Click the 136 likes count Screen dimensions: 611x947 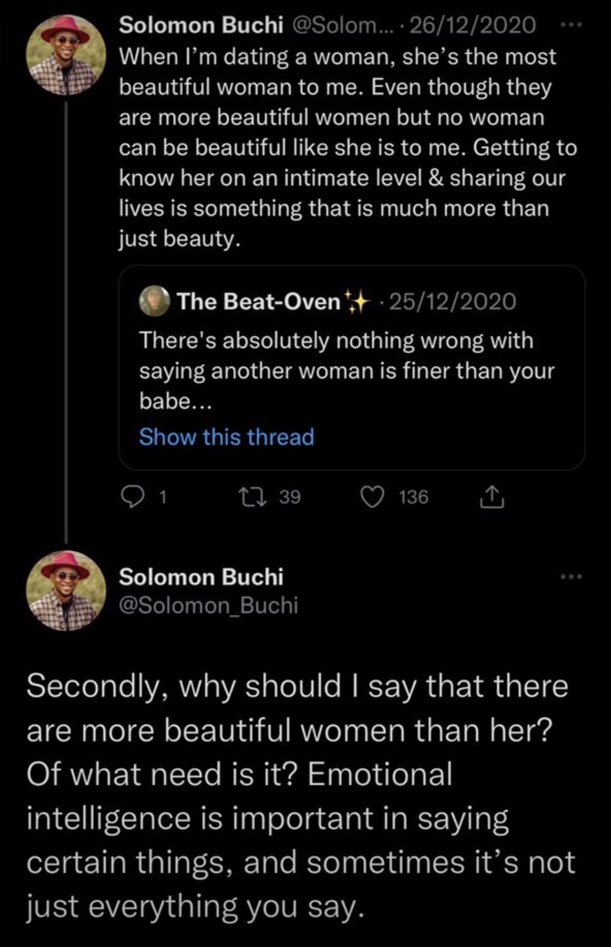point(414,497)
